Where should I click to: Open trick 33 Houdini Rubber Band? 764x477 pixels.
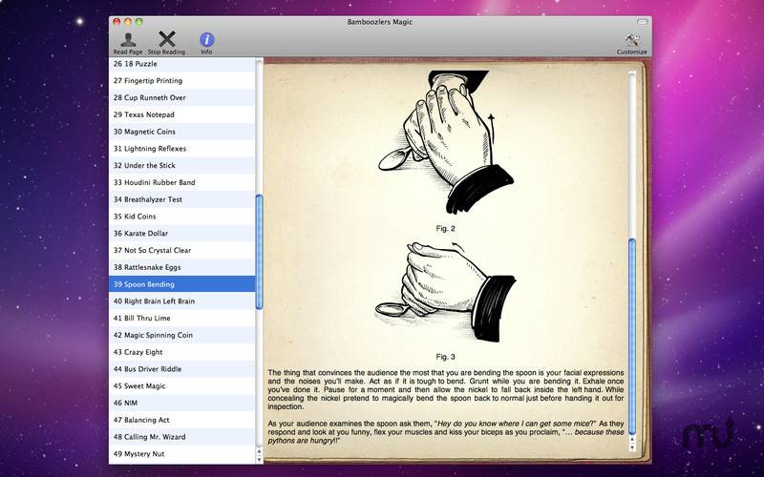181,182
